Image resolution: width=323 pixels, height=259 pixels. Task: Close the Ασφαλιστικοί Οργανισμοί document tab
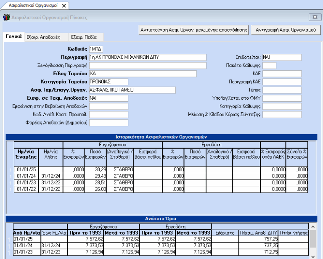coord(64,6)
